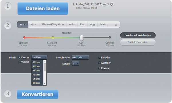The height and width of the screenshot is (103, 172).
Task: Open the Kanäle channels dropdown
Action: point(75,63)
